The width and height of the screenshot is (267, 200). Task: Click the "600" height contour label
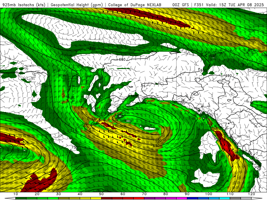158,140
